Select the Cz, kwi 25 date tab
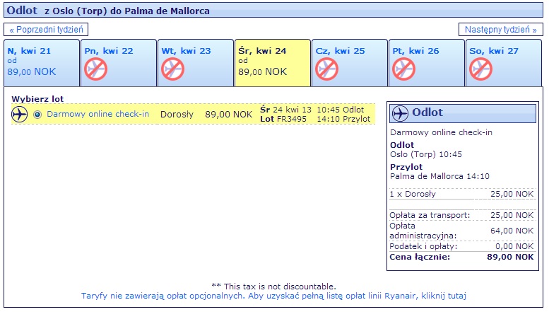549x312 pixels. pos(350,63)
